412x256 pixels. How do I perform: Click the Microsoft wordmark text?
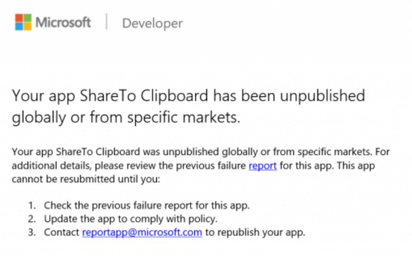(63, 23)
